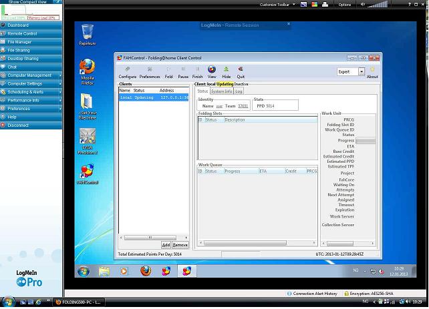Click the screen size icon in LogMeIn toolbar
The width and height of the screenshot is (429, 309).
(303, 5)
